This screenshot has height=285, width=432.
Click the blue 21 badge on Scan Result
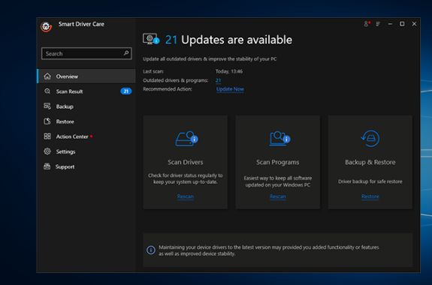pos(126,91)
